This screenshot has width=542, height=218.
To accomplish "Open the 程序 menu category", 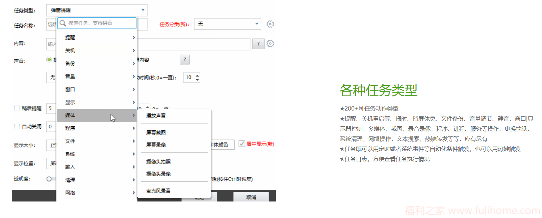I will click(x=97, y=128).
